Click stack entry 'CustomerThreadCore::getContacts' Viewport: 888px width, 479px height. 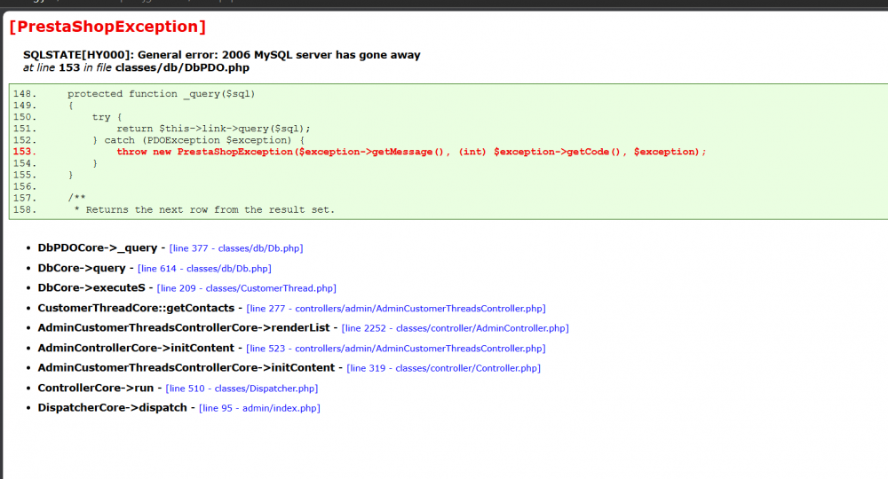(x=136, y=308)
